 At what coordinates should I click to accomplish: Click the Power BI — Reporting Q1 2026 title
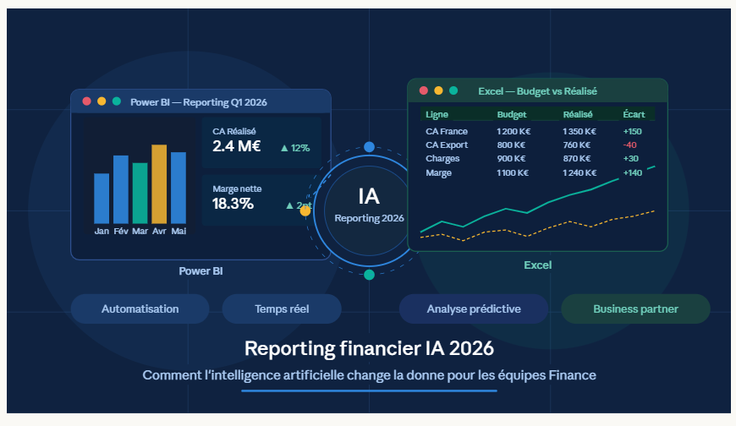pyautogui.click(x=199, y=102)
